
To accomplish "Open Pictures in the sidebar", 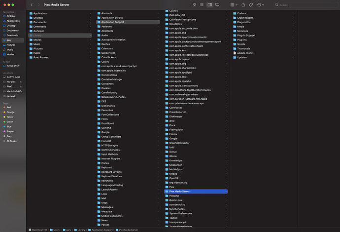I will pyautogui.click(x=11, y=45).
